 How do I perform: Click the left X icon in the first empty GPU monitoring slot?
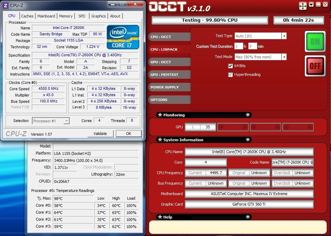tap(221, 127)
